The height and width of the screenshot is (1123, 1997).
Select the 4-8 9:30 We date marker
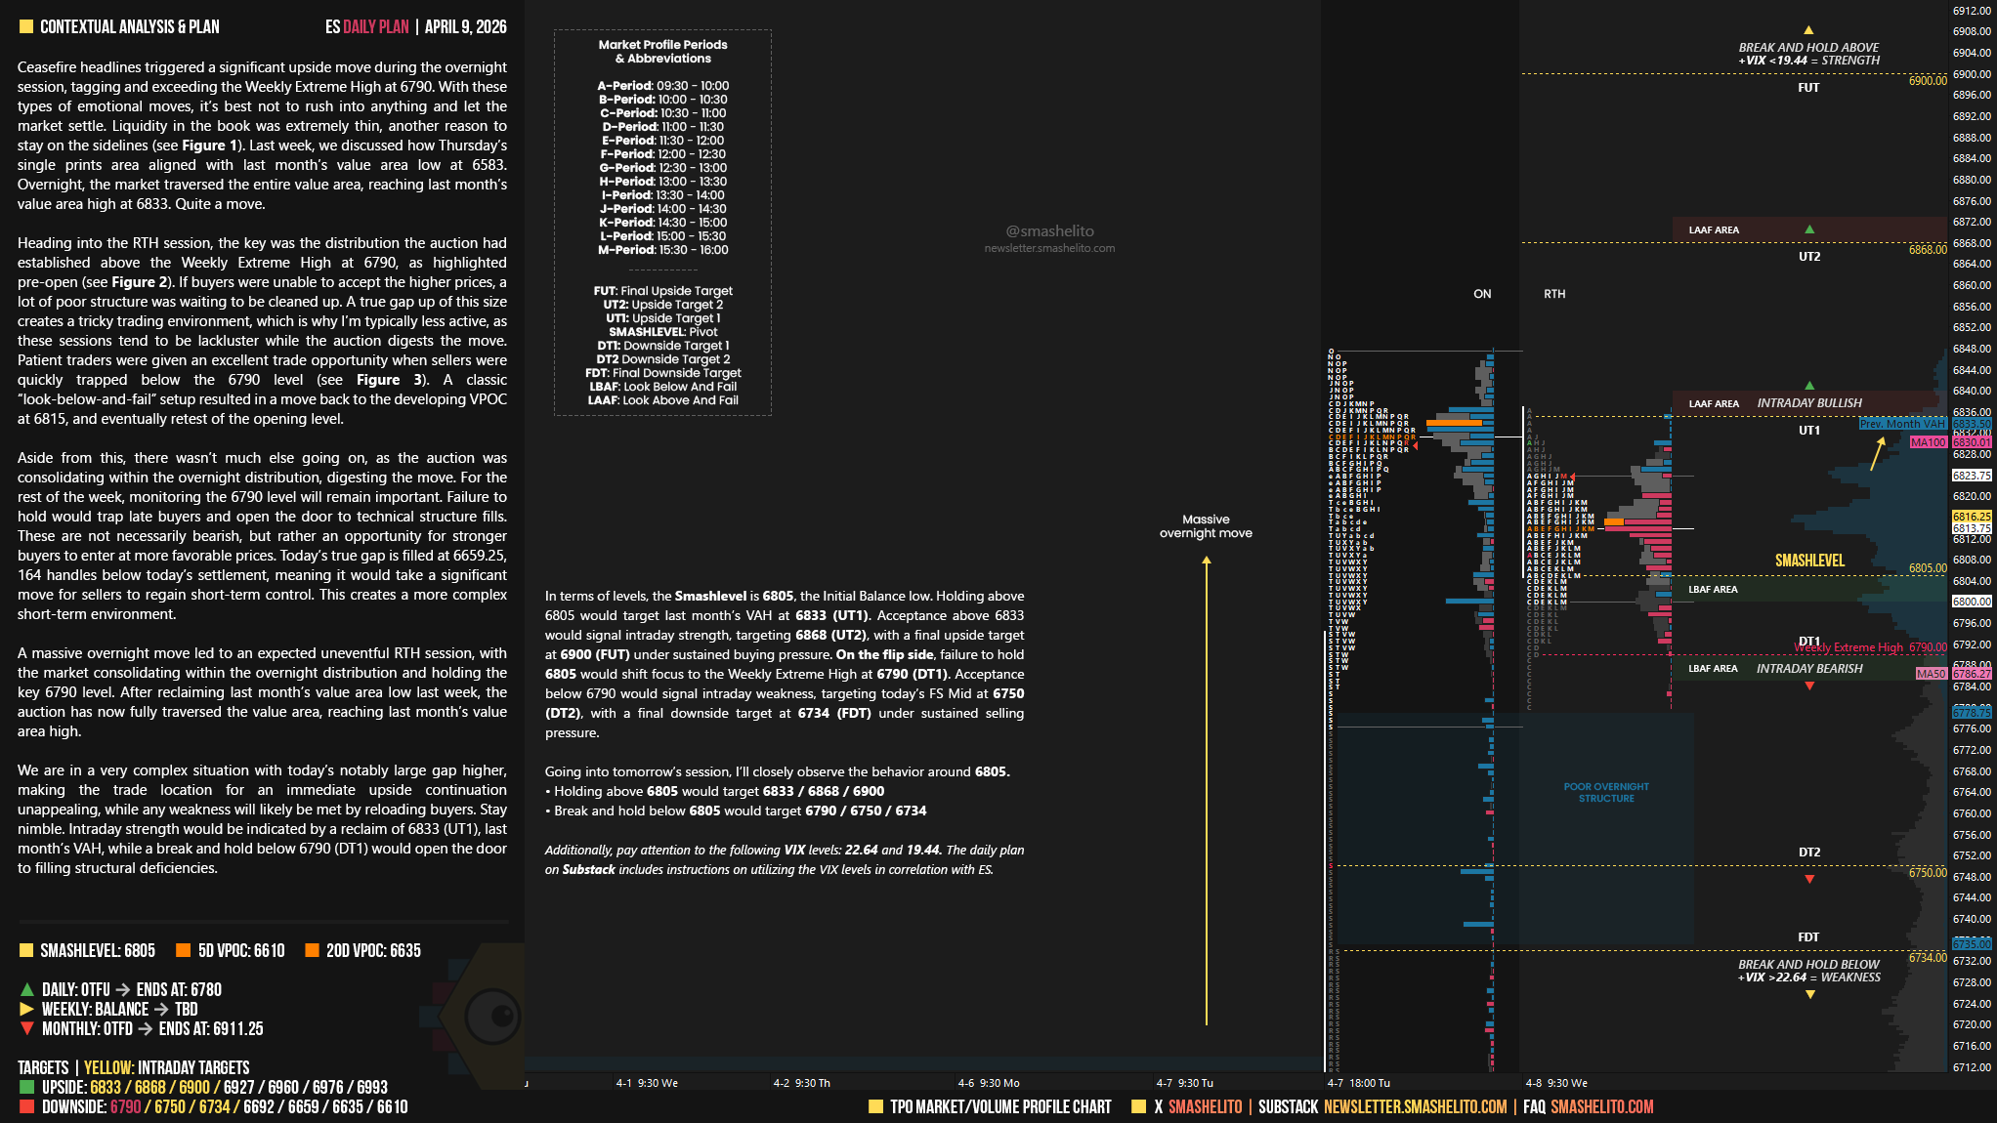click(1556, 1083)
